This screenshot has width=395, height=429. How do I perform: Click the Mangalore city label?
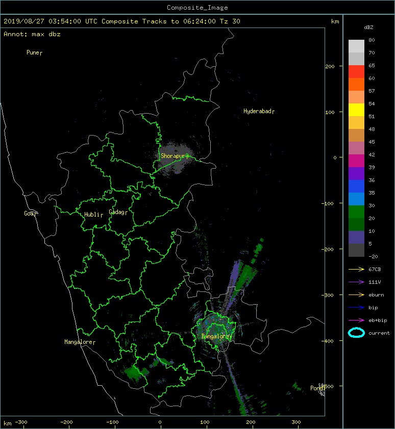pyautogui.click(x=80, y=342)
